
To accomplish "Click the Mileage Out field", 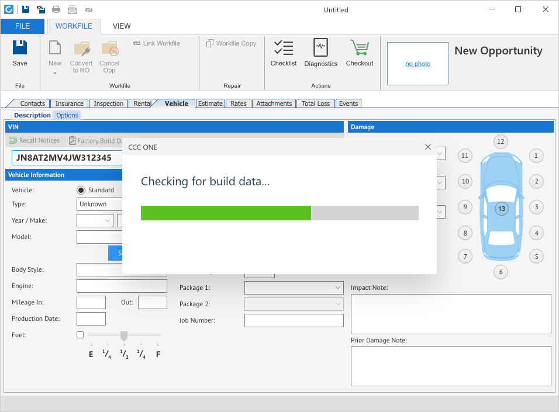I will coord(152,302).
